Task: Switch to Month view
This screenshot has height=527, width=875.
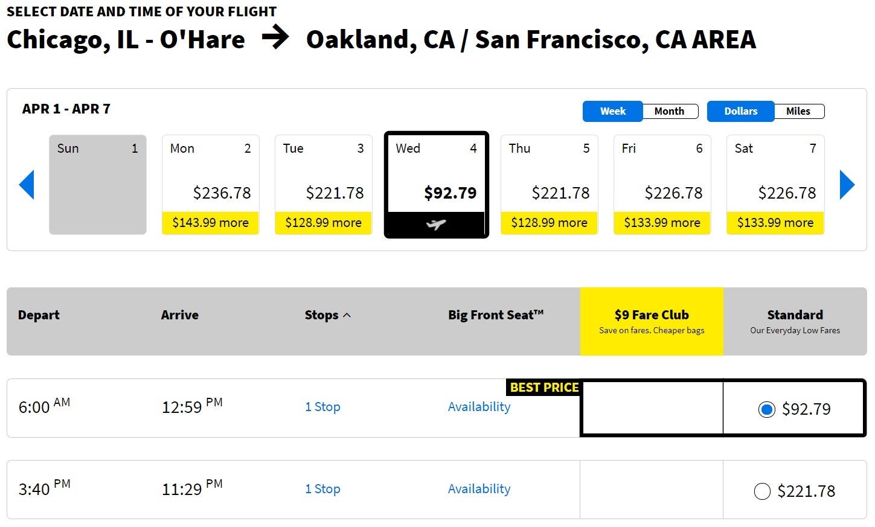Action: coord(669,111)
